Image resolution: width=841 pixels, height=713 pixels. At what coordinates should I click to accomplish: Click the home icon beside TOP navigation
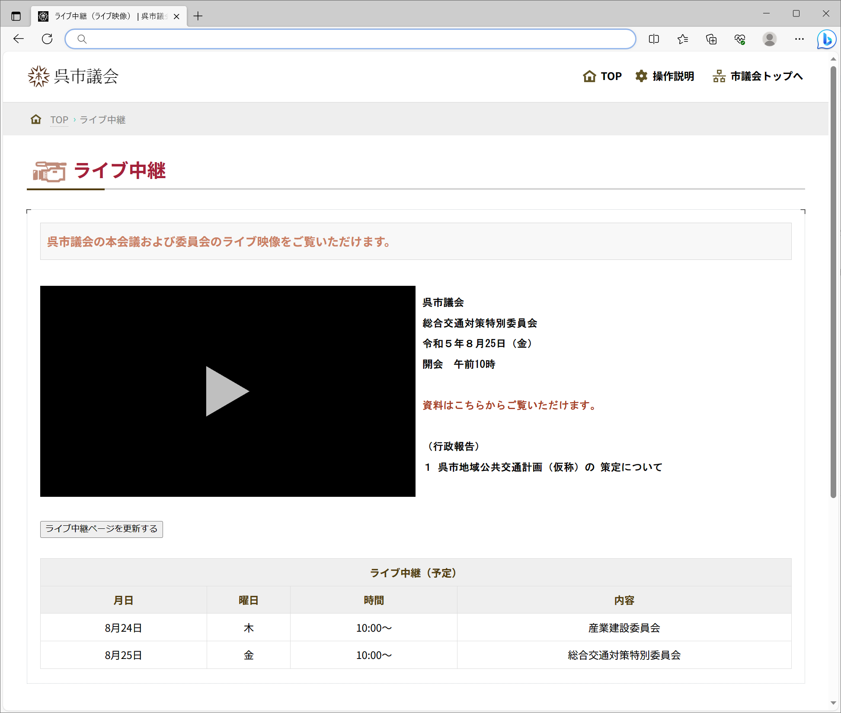(x=589, y=76)
